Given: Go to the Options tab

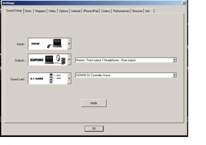Looking at the screenshot, I should click(64, 11).
